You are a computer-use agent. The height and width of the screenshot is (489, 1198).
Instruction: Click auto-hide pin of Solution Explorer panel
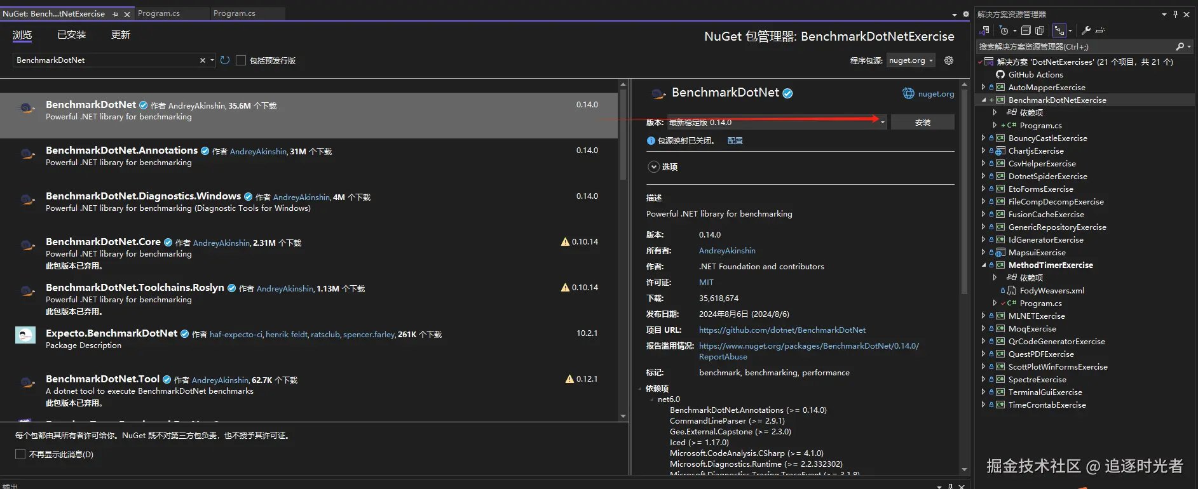(1175, 14)
